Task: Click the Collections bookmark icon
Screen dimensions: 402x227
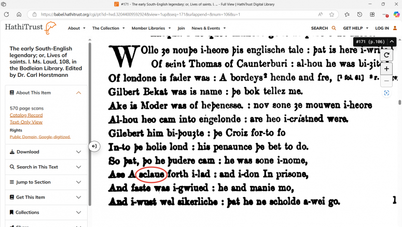Action: [11, 212]
